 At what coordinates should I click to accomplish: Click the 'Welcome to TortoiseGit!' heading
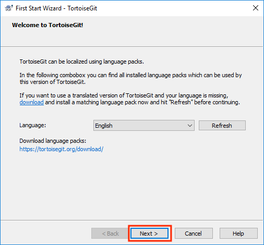point(47,25)
